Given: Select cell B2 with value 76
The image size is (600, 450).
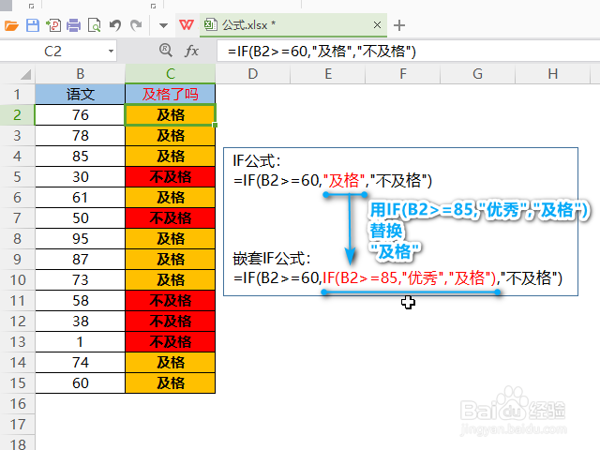Looking at the screenshot, I should [80, 114].
